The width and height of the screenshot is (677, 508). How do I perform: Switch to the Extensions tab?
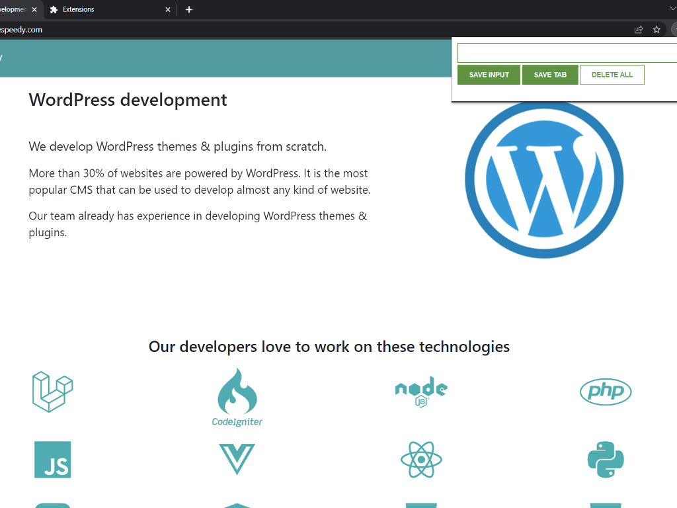110,9
